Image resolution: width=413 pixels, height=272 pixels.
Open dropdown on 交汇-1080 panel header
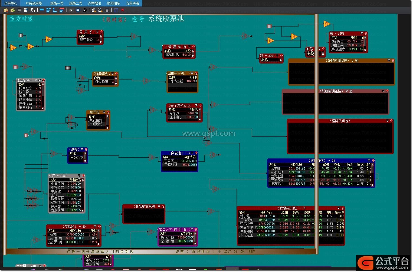pyautogui.click(x=79, y=176)
